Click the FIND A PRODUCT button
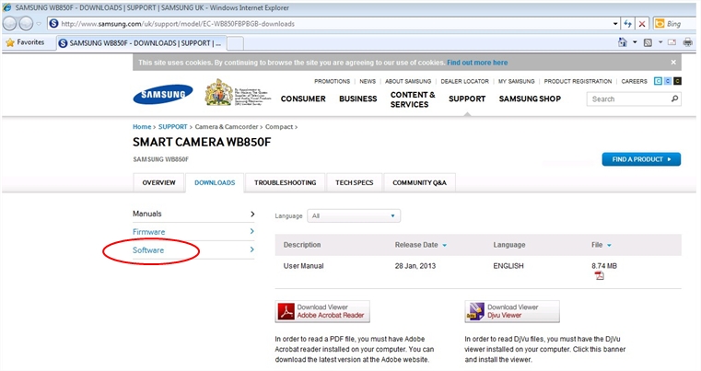The height and width of the screenshot is (371, 701). tap(641, 159)
